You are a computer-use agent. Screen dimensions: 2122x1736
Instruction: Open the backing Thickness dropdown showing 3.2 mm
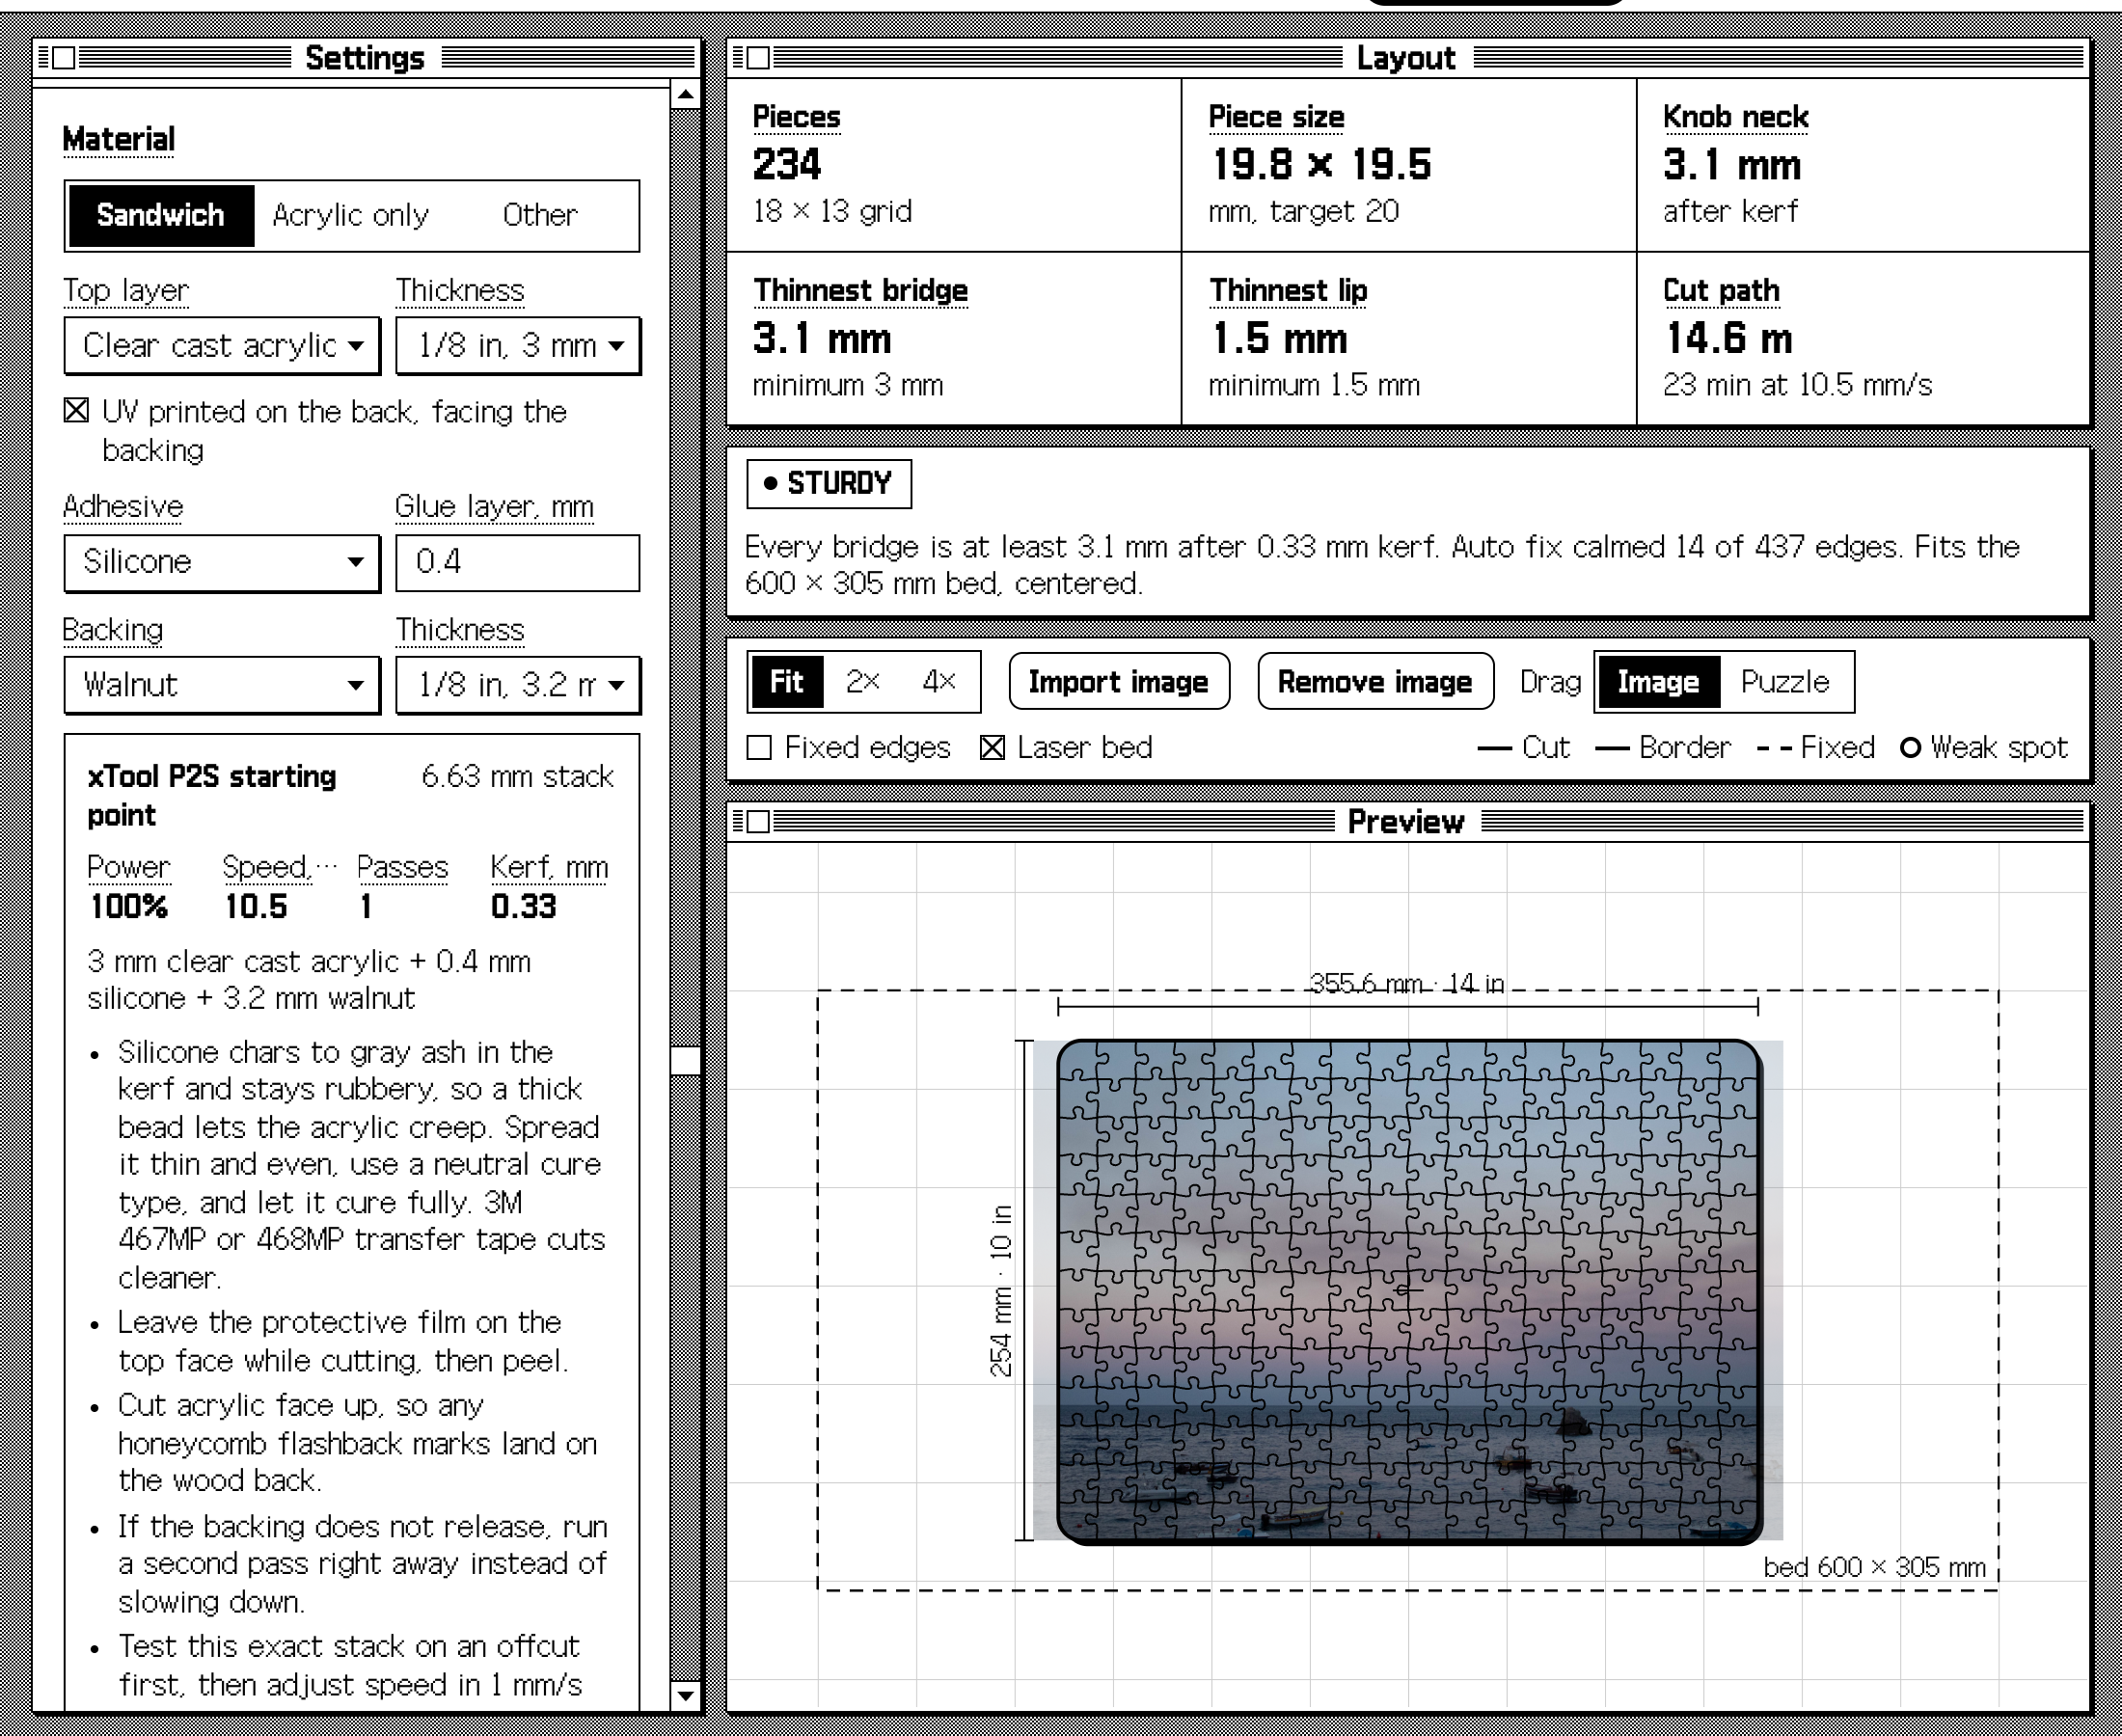tap(518, 685)
